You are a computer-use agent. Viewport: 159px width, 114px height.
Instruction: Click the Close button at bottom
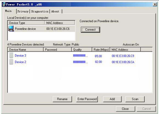click(125, 109)
